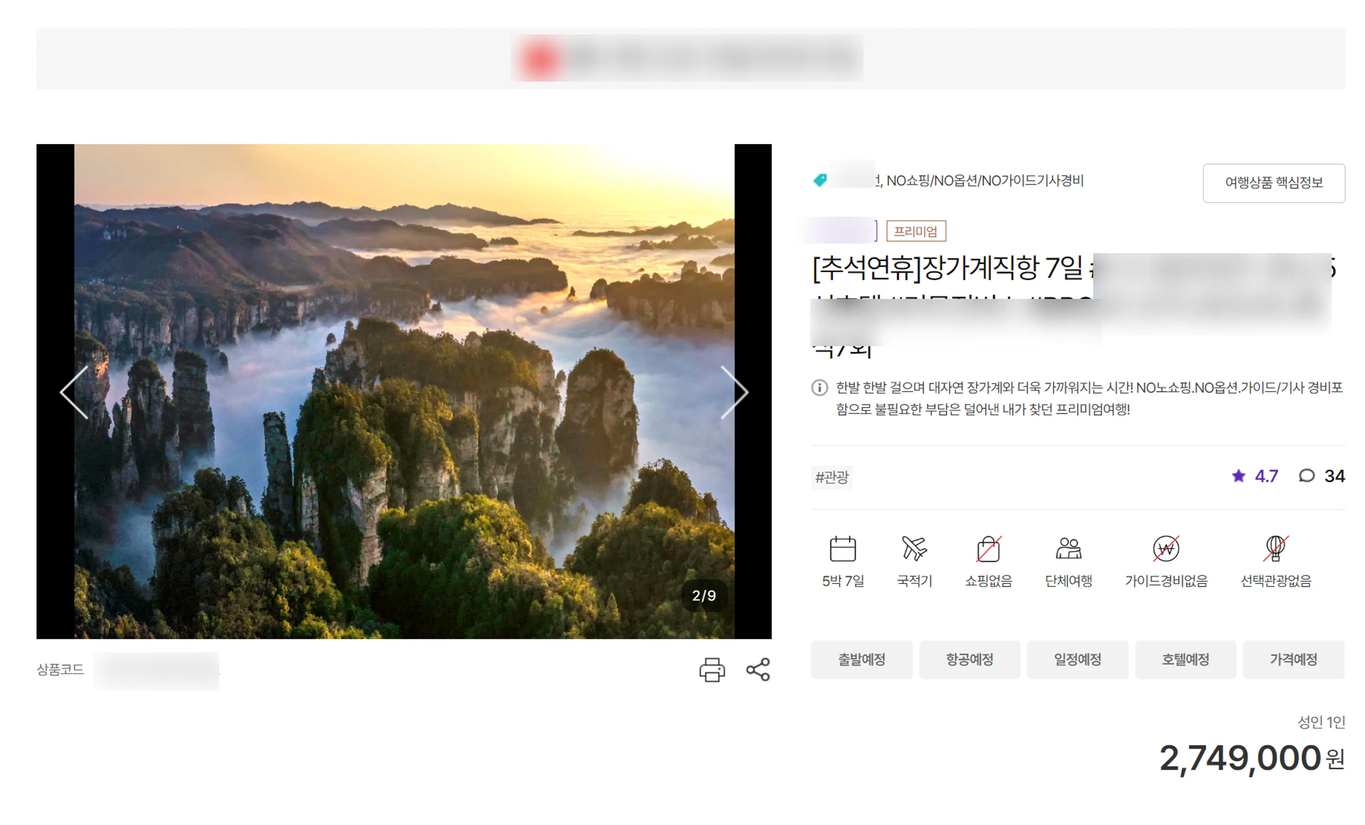The width and height of the screenshot is (1365, 825).
Task: Click the purple star rating icon
Action: click(1239, 476)
